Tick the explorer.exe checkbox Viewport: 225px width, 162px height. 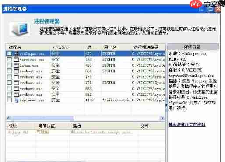coord(9,100)
